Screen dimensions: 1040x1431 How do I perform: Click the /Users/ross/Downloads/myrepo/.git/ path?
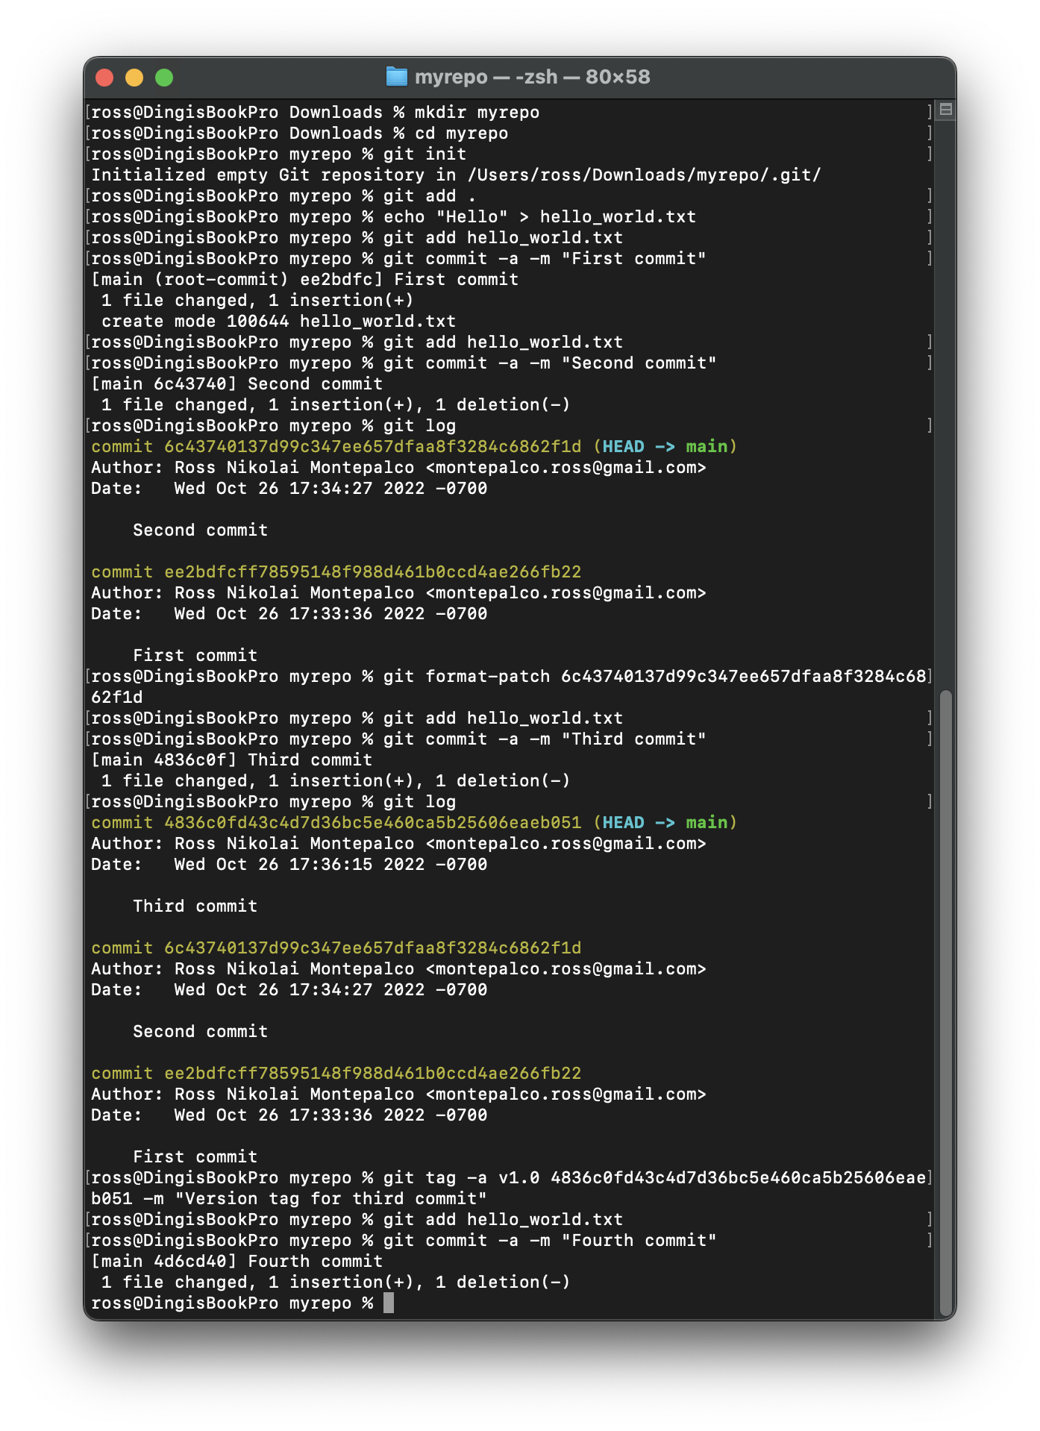point(644,175)
